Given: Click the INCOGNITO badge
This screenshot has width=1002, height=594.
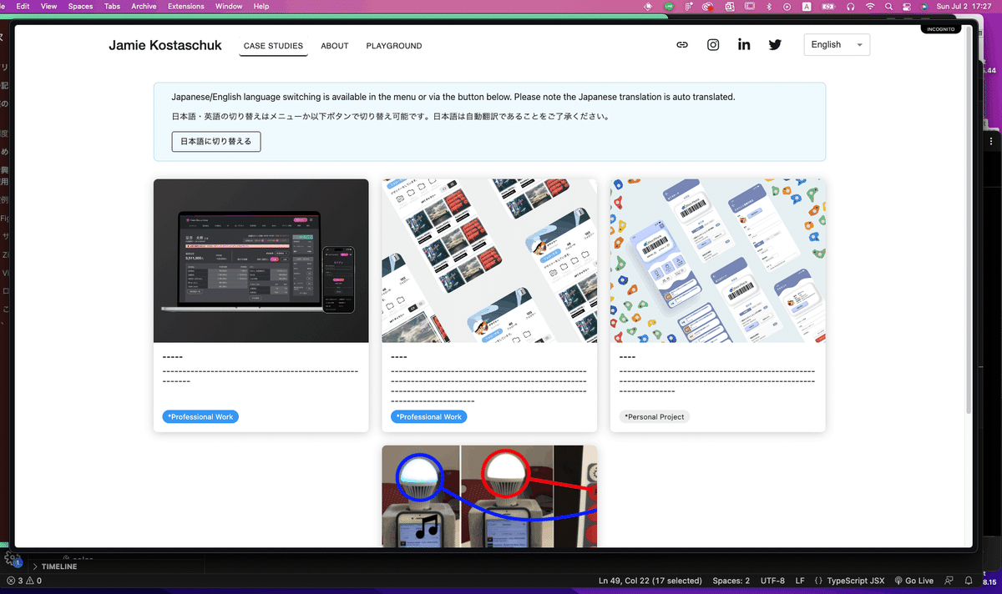Looking at the screenshot, I should tap(941, 29).
